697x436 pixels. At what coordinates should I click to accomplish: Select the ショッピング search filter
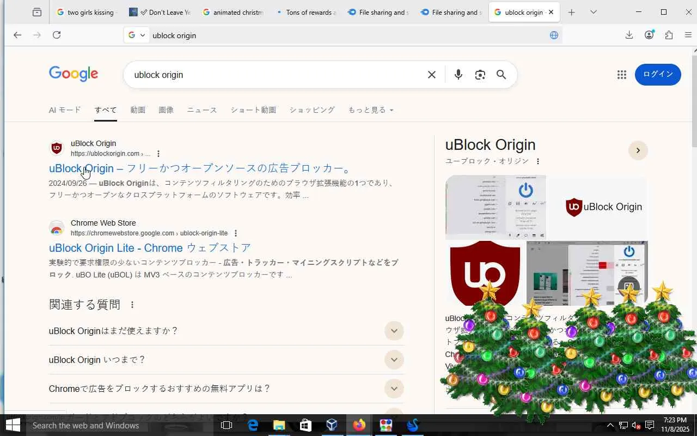click(x=312, y=110)
